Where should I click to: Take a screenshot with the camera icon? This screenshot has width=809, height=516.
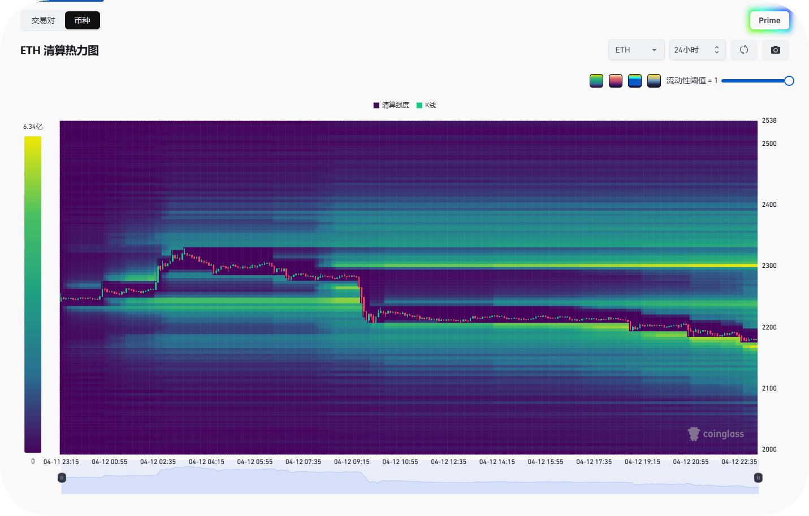776,50
